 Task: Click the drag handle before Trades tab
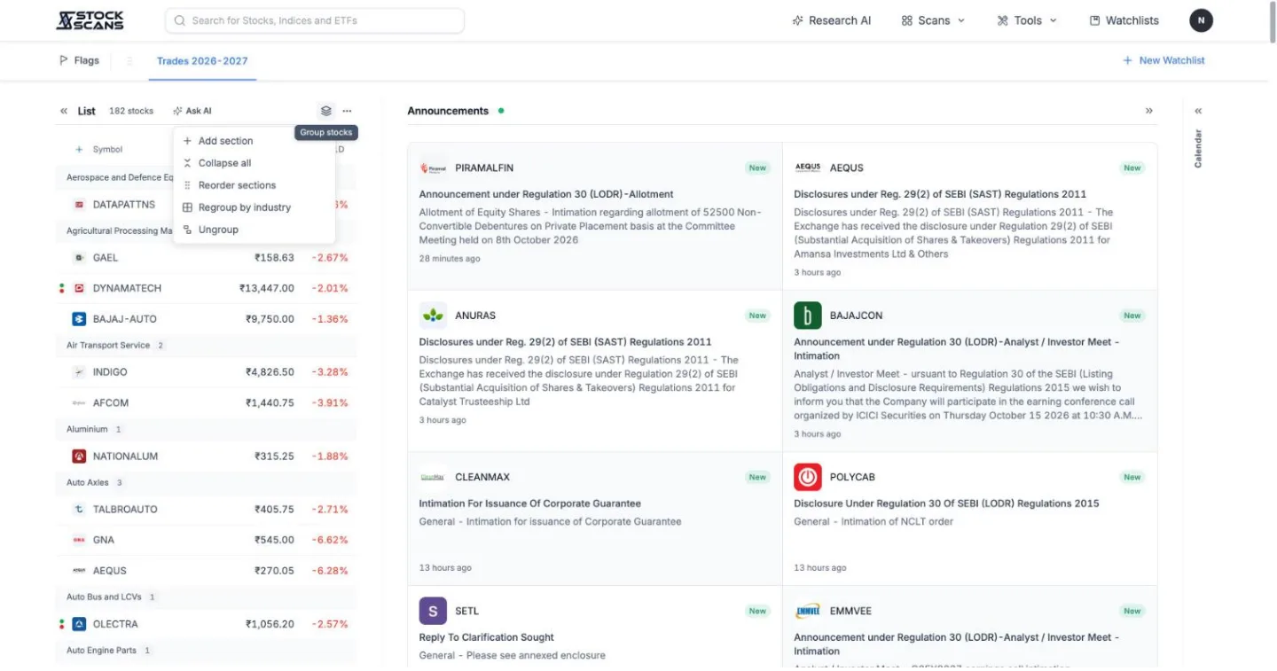[x=129, y=61]
